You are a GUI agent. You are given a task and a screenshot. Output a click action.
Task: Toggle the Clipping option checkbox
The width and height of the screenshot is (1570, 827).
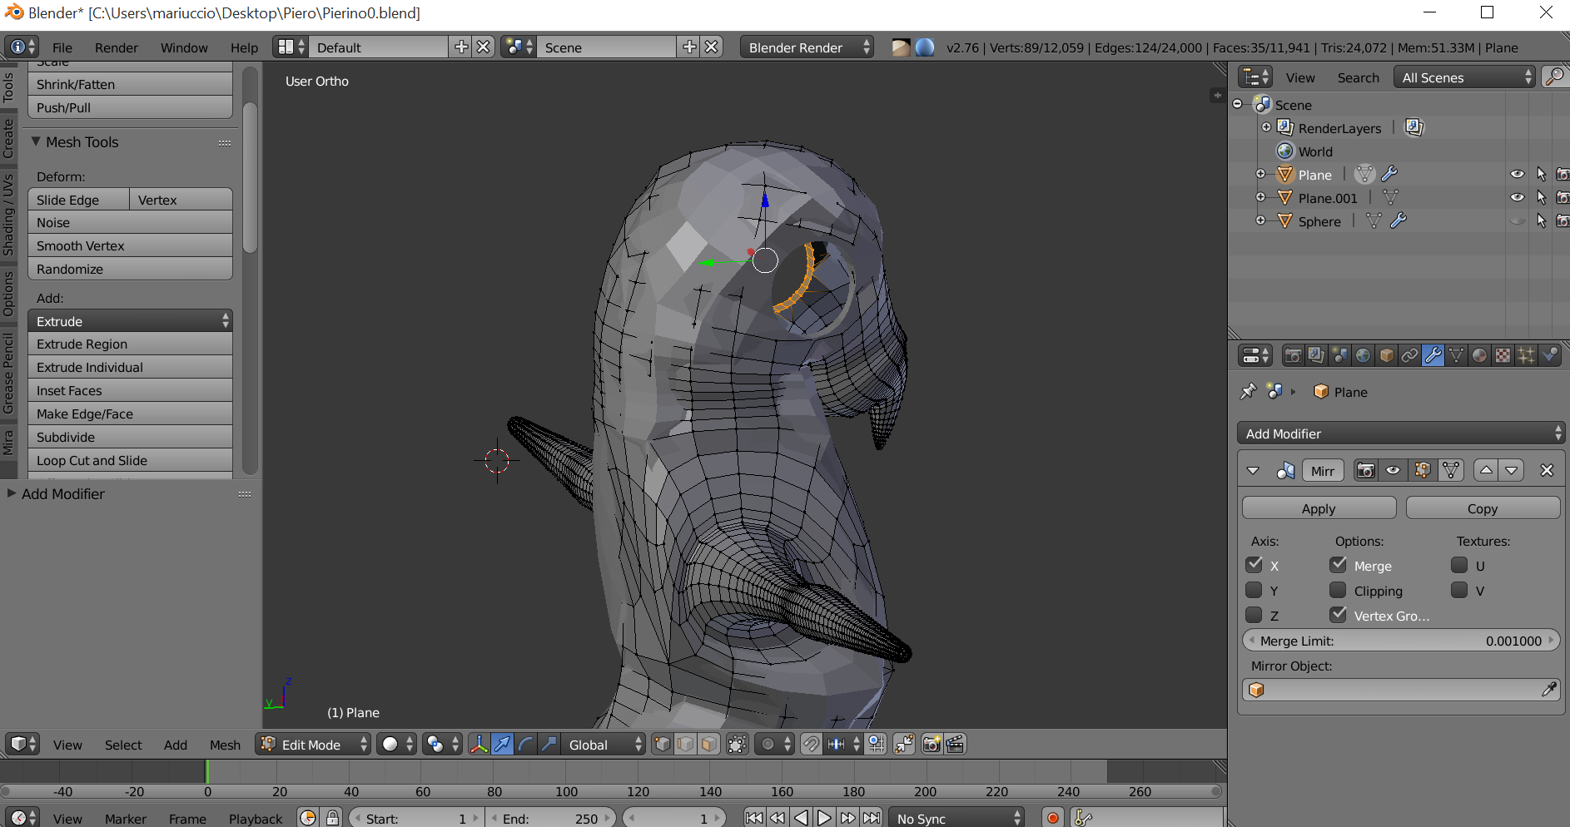click(1338, 590)
